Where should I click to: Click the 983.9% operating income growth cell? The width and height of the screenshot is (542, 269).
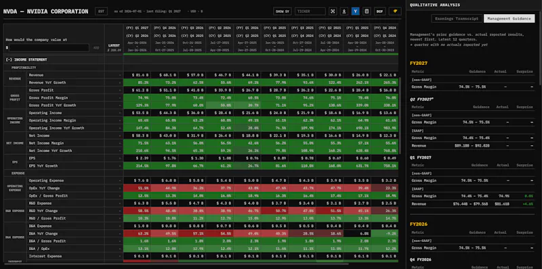pyautogui.click(x=384, y=128)
